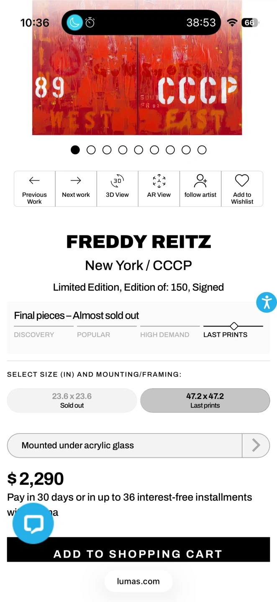Image resolution: width=277 pixels, height=602 pixels.
Task: Open the live chat bubble
Action: click(33, 523)
